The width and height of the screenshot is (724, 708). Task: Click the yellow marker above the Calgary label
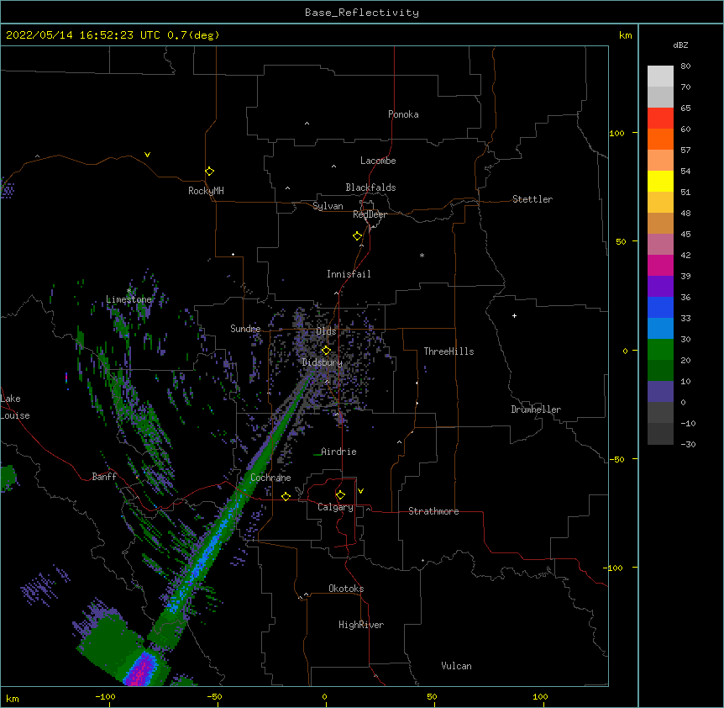pos(340,495)
